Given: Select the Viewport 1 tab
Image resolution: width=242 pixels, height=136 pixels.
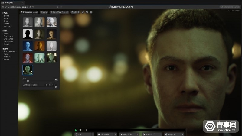Looking at the screenshot, I should point(9,2).
